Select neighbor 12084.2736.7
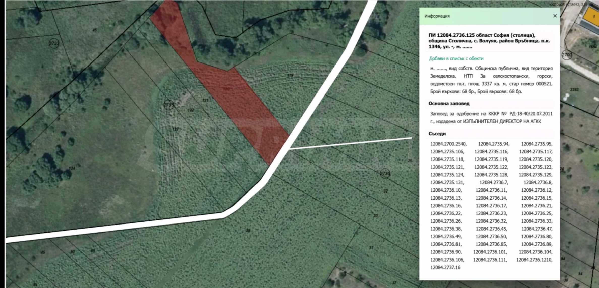This screenshot has height=288, width=599. tap(494, 182)
